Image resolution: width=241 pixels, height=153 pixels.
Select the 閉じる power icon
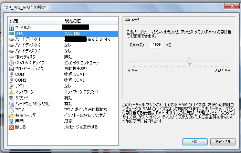pos(11,127)
